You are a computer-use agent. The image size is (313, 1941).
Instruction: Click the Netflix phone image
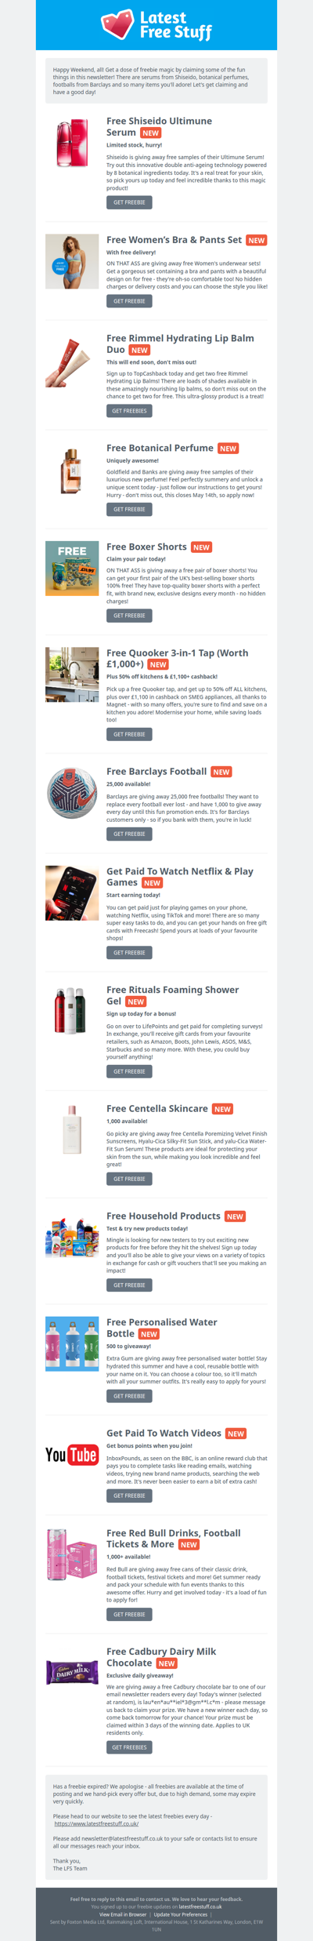click(72, 892)
